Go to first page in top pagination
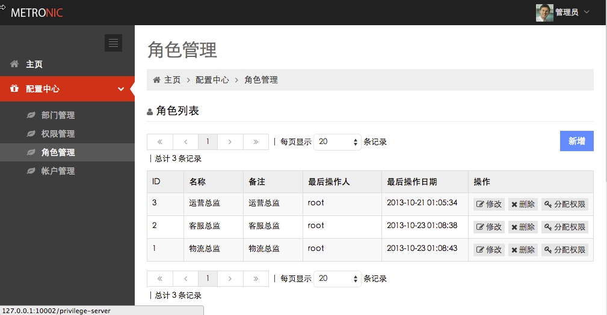Viewport: 607px width, 315px height. pos(160,142)
